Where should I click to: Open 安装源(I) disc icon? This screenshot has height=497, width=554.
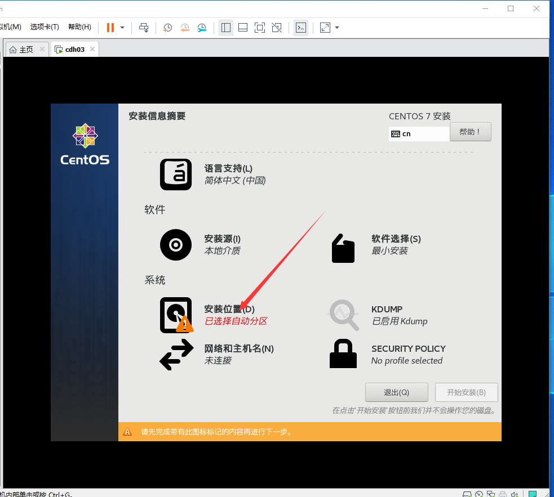pos(176,245)
